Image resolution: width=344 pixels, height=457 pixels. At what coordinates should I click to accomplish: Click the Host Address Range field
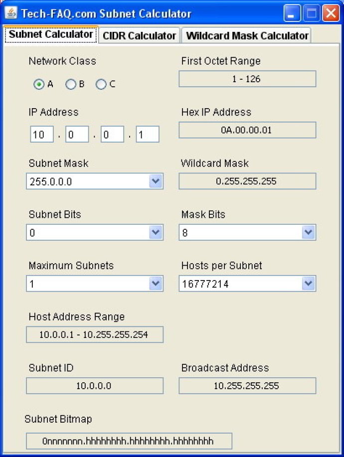point(94,334)
